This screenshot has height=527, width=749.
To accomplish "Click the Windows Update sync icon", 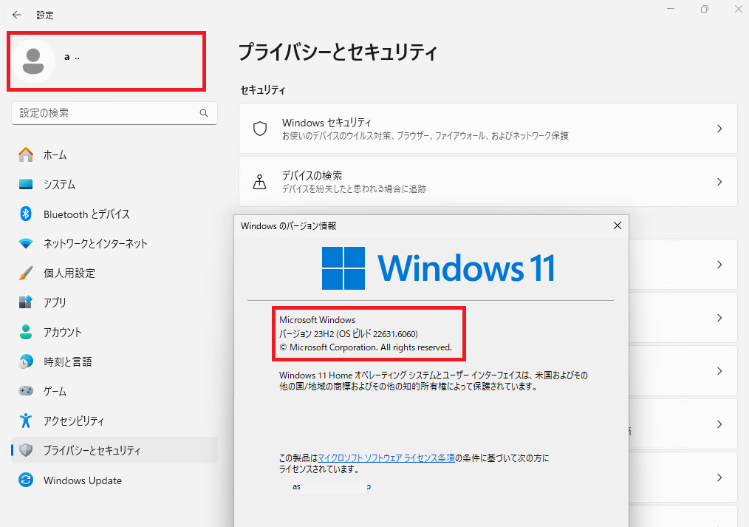I will (x=26, y=480).
